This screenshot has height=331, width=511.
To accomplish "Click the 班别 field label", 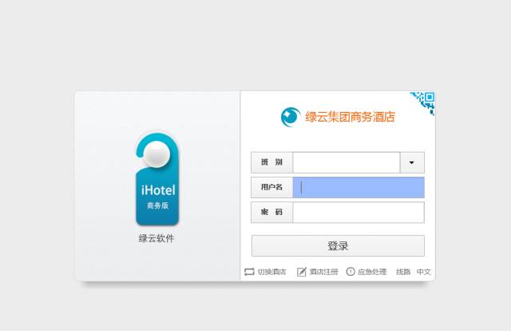I will coord(271,162).
